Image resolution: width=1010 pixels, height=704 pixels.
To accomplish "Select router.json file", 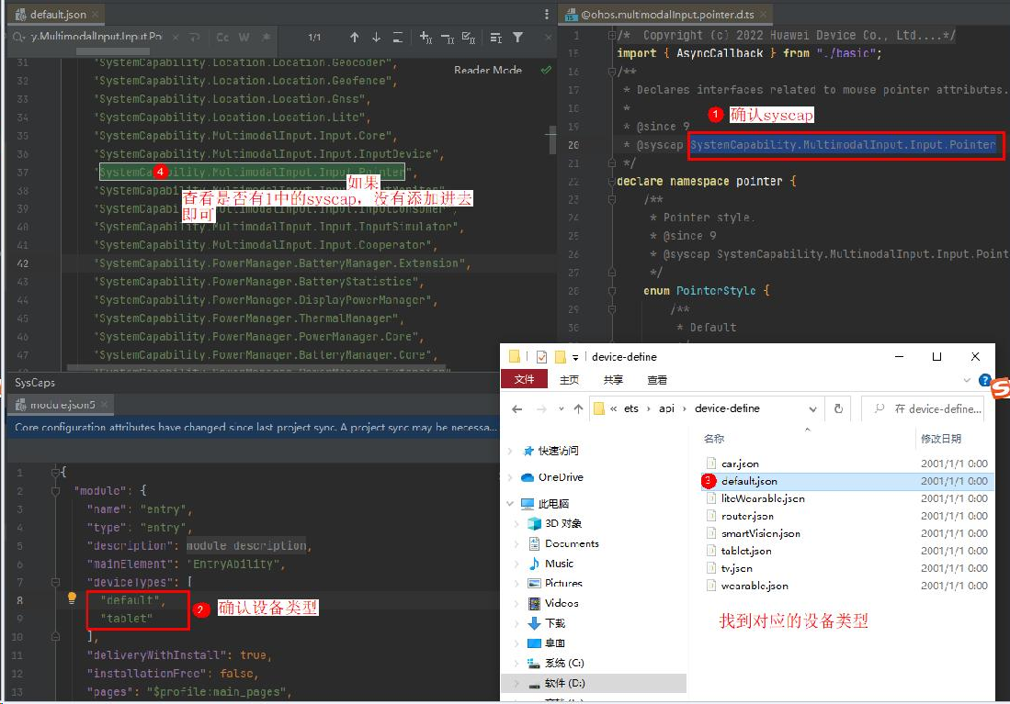I will click(x=747, y=516).
